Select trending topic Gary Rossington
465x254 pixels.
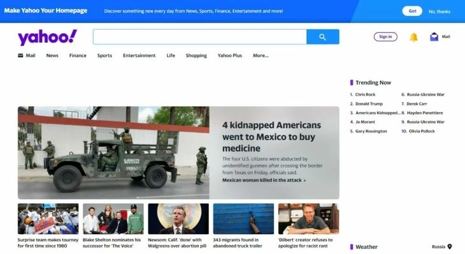click(371, 131)
